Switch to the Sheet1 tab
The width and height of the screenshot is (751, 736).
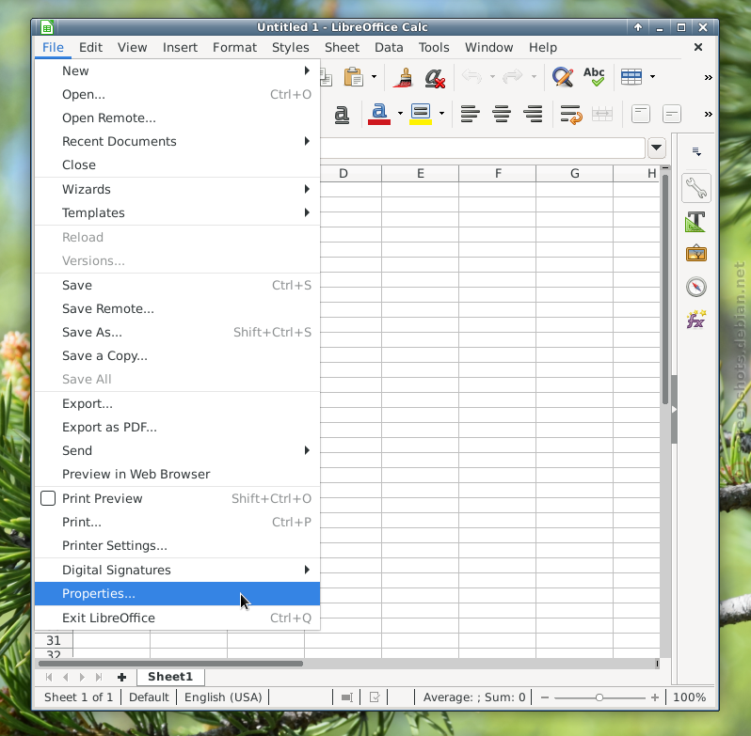pyautogui.click(x=171, y=677)
